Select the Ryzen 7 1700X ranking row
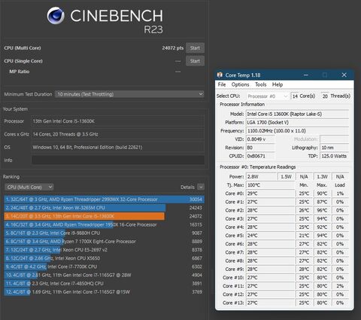This screenshot has height=320, width=361. (x=104, y=242)
